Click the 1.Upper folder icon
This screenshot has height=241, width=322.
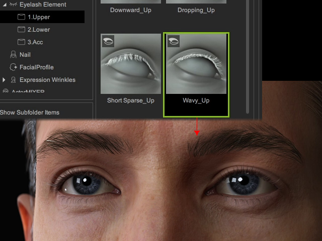[21, 17]
